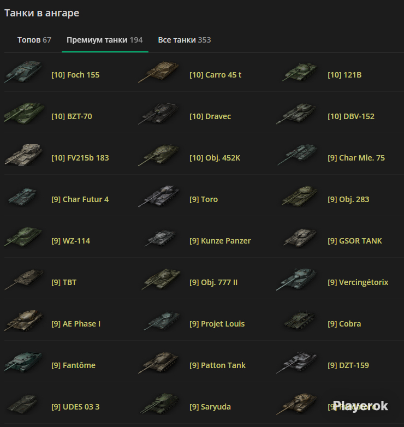Click the Танки в ангаре heading
The height and width of the screenshot is (427, 404).
[41, 13]
